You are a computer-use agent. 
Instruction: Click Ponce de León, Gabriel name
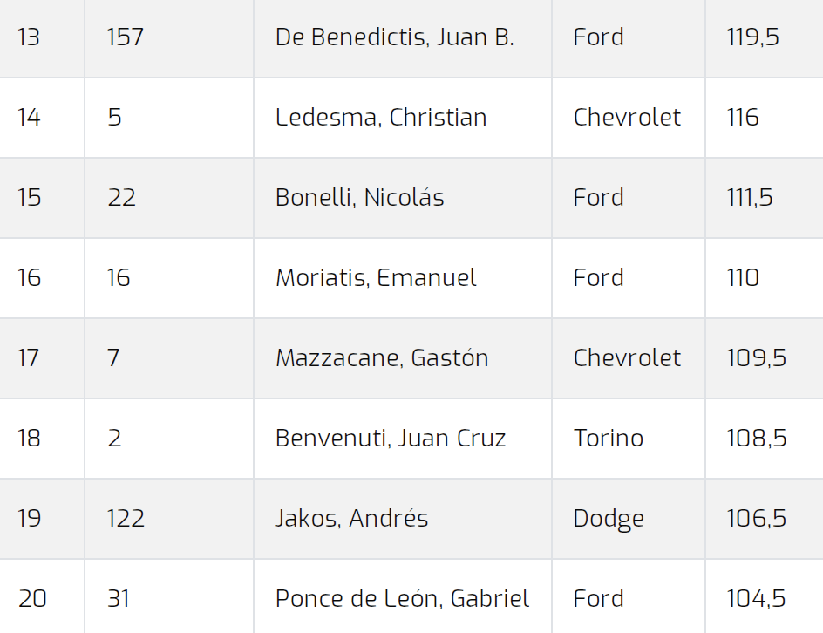(402, 598)
